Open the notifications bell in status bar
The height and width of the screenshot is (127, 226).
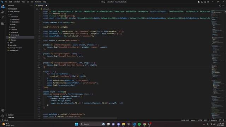(223, 120)
